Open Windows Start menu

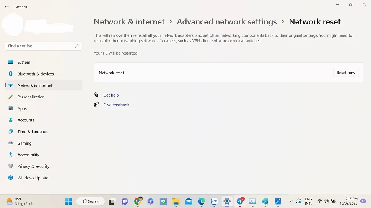(x=69, y=201)
